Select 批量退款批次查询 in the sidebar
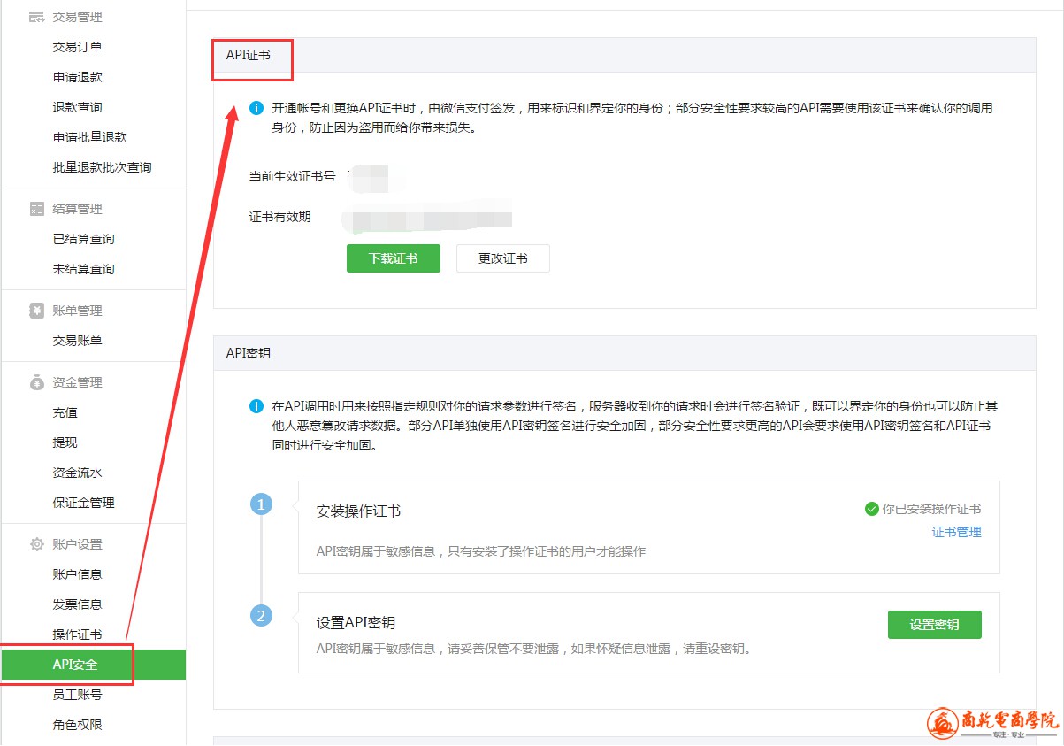 click(102, 167)
